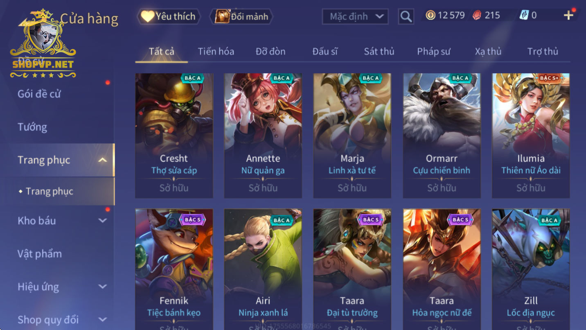Expand the Hiệu ứng sidebar section
This screenshot has height=330, width=586.
pyautogui.click(x=103, y=287)
